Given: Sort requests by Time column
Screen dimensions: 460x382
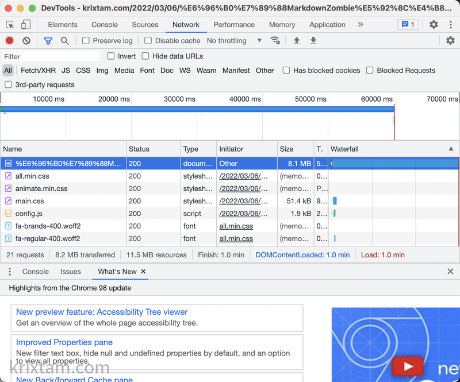Looking at the screenshot, I should (x=321, y=149).
